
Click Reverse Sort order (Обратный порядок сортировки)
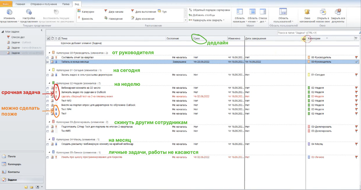210,10
